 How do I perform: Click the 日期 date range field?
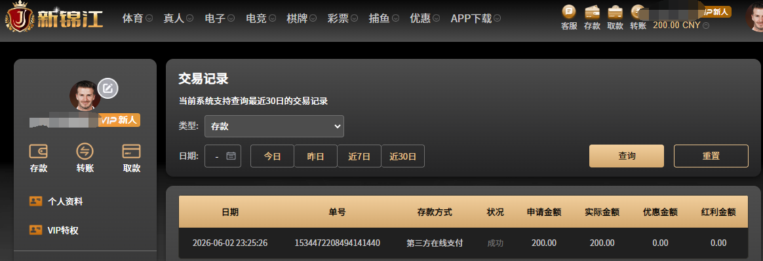[x=223, y=156]
